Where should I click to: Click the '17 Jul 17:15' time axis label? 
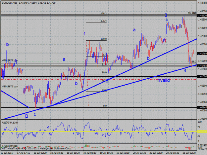24,153
